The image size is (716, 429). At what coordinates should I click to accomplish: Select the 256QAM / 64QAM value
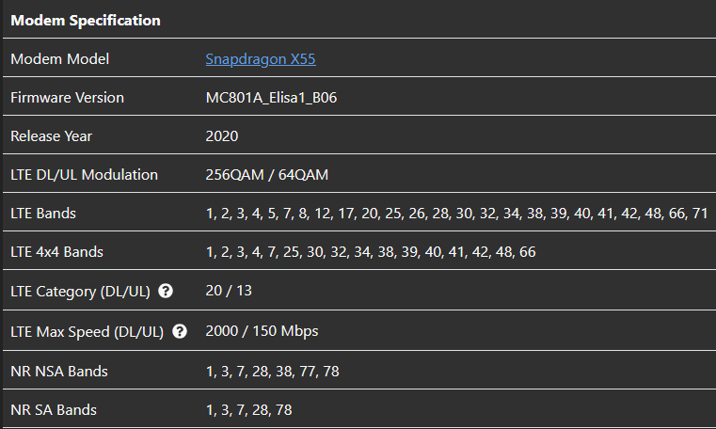tap(266, 175)
